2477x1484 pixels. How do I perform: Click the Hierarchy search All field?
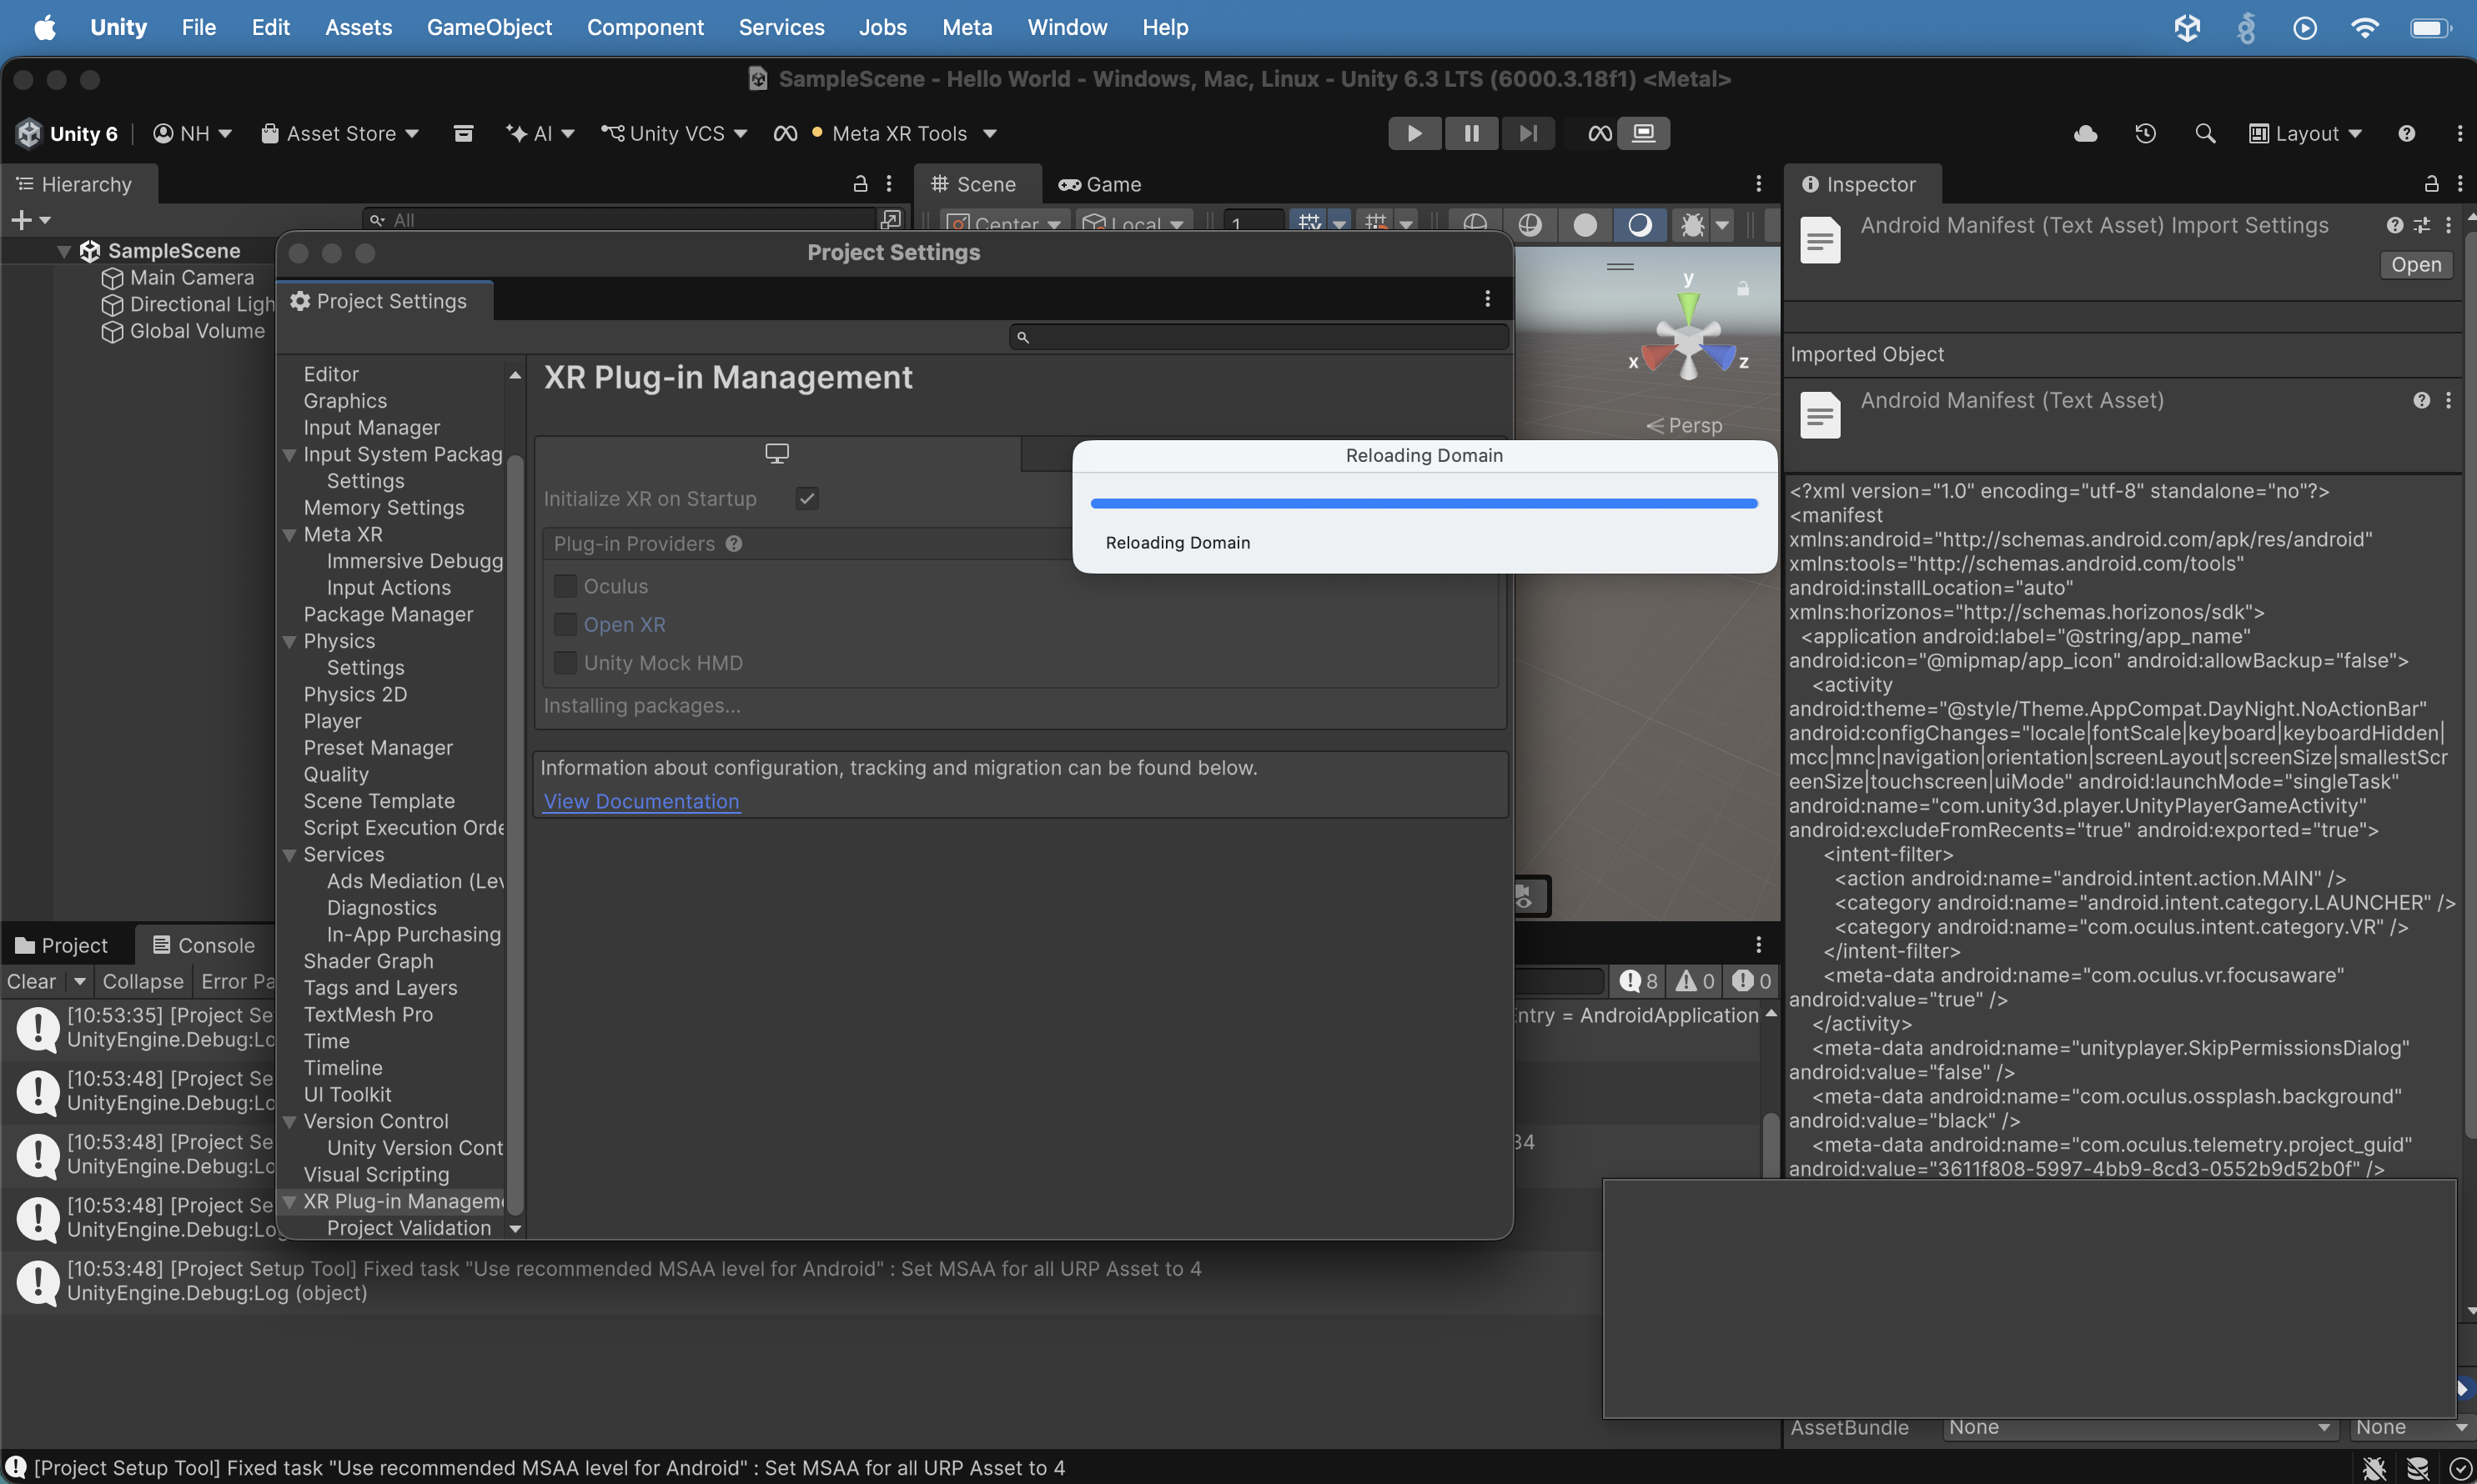click(x=619, y=220)
